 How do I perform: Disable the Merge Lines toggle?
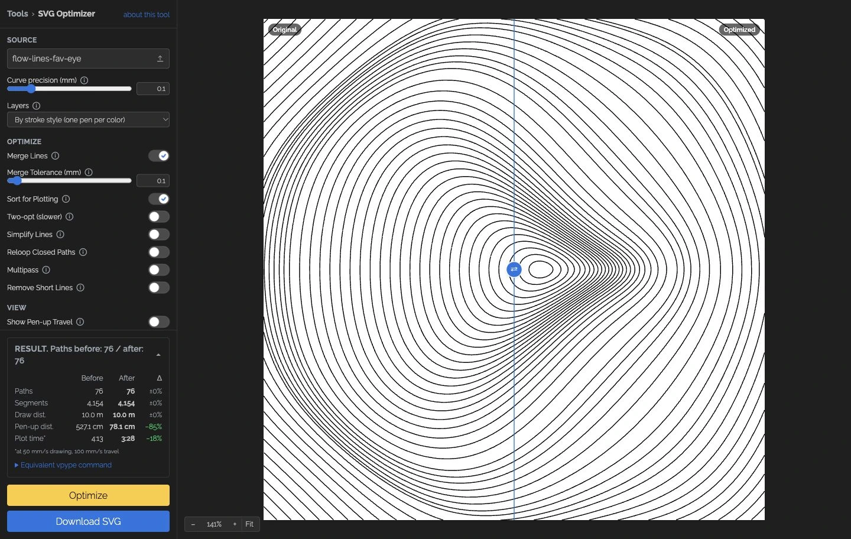pyautogui.click(x=159, y=156)
